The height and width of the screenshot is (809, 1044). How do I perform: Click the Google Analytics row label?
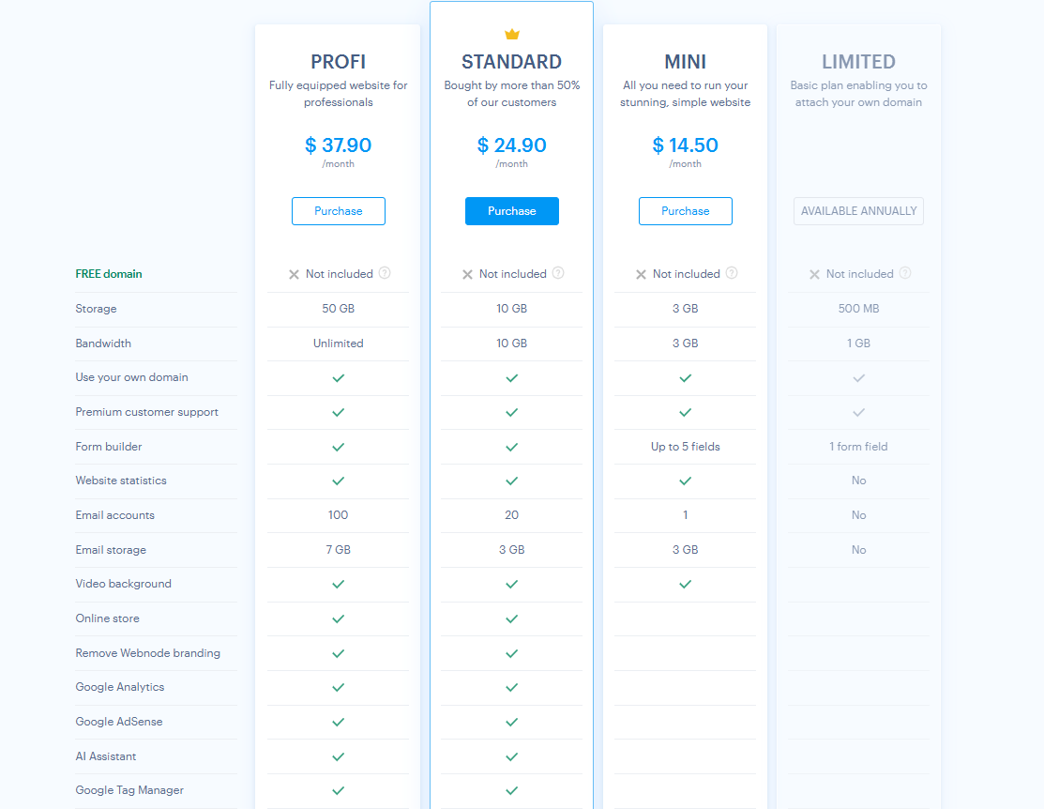pyautogui.click(x=120, y=687)
